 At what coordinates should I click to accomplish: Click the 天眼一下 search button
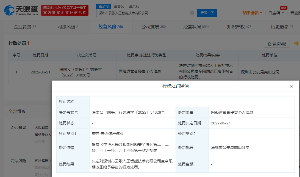207,13
